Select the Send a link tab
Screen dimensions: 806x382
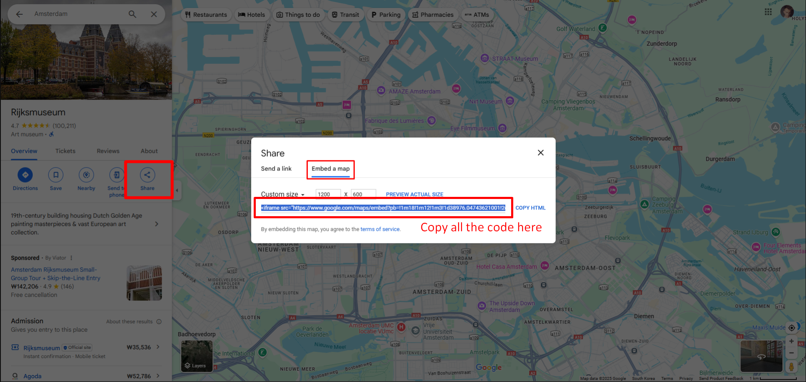pos(276,169)
